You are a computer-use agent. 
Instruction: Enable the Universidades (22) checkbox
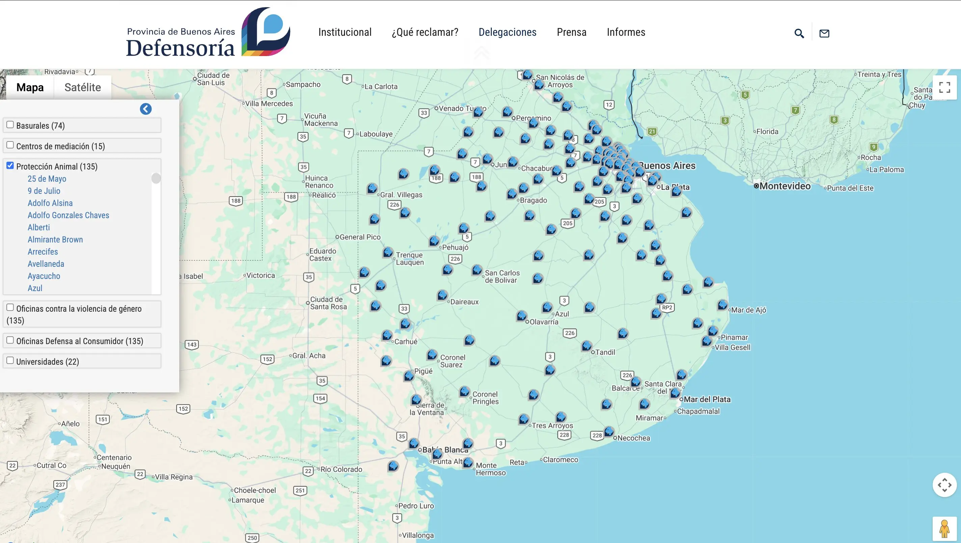[10, 361]
